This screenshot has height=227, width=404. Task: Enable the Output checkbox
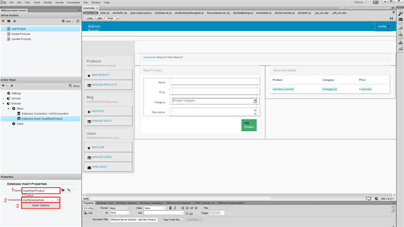pyautogui.click(x=24, y=195)
